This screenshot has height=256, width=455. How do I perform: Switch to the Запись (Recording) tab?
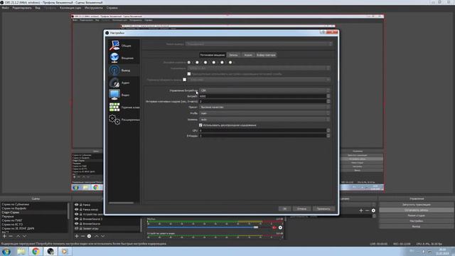pos(233,55)
